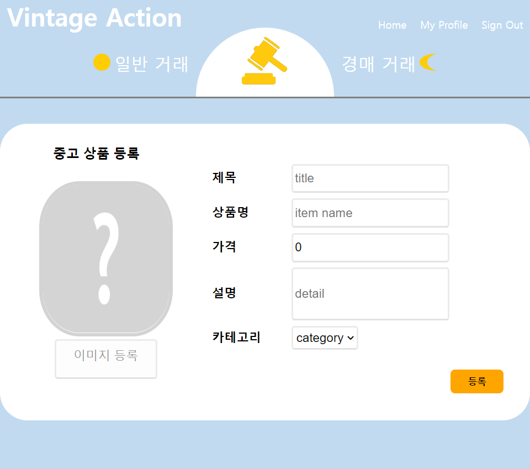Viewport: 530px width, 469px height.
Task: Click the title input field
Action: point(370,178)
